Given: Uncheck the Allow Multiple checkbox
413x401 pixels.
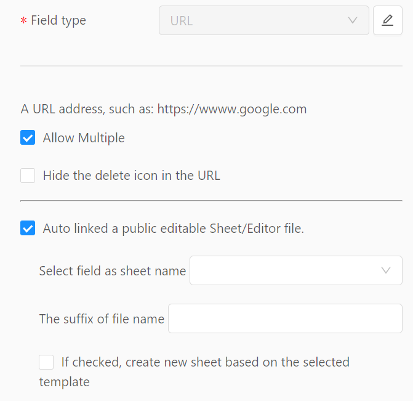Looking at the screenshot, I should (28, 137).
